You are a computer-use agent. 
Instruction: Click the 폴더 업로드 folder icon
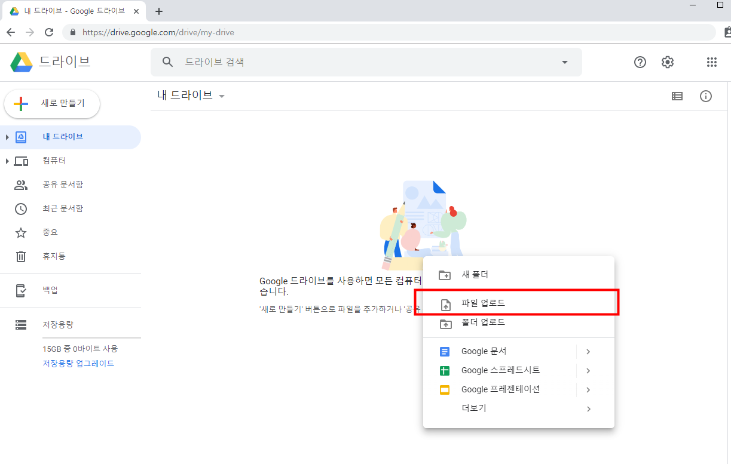click(445, 323)
